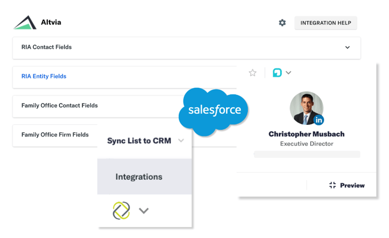Screen dimensions: 389x238
Task: Expand chevron beside the integration icon
Action: coord(143,211)
